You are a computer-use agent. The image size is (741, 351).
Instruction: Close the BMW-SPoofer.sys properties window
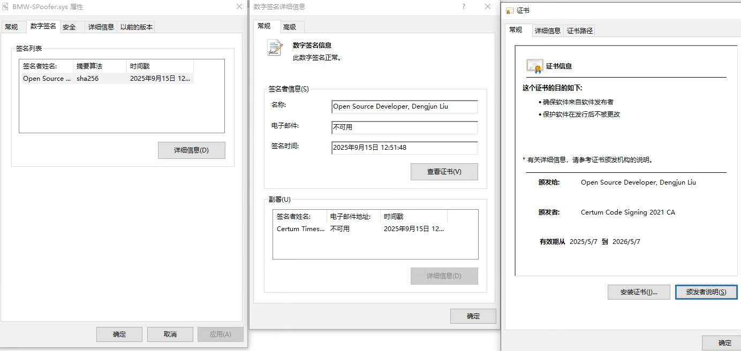239,7
